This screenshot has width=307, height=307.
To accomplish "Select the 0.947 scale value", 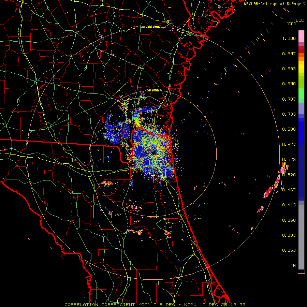I will 289,54.
